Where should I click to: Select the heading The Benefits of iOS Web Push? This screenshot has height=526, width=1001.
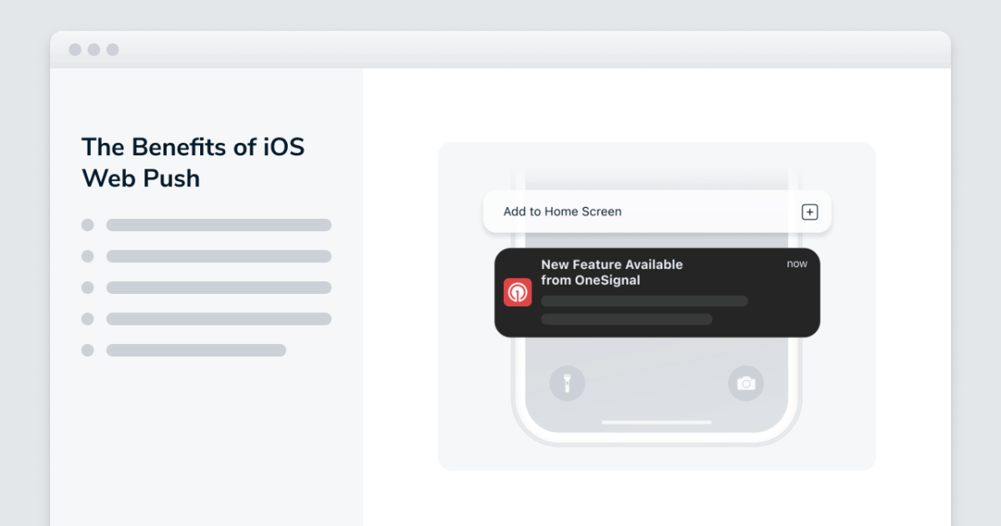click(x=194, y=162)
